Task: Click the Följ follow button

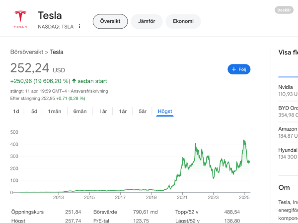Action: point(239,69)
